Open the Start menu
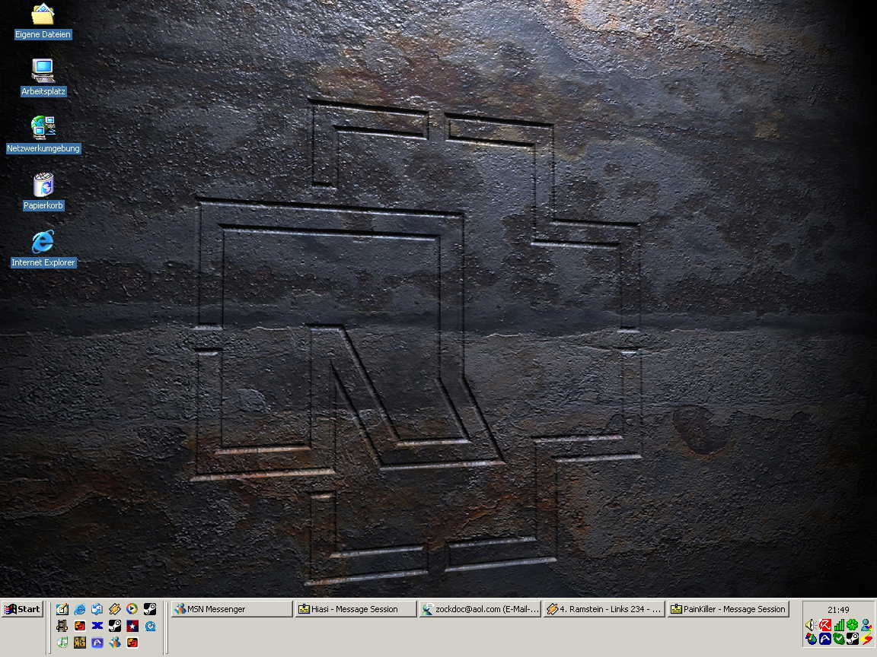The height and width of the screenshot is (657, 877). coord(22,609)
